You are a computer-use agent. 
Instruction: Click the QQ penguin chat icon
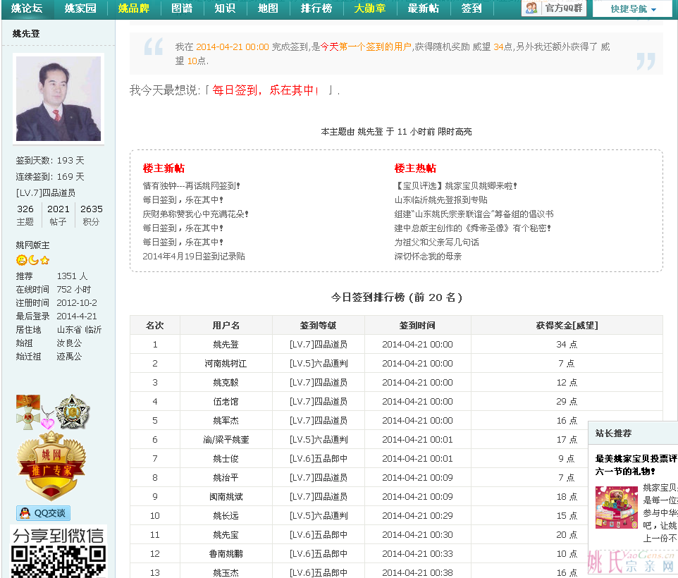[25, 513]
